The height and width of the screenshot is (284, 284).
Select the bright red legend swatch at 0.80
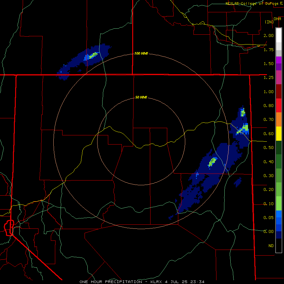coord(279,105)
